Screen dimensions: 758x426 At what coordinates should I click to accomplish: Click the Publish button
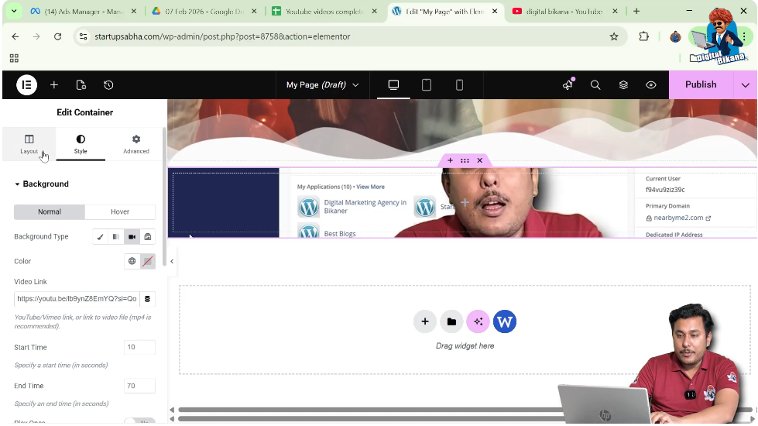click(700, 85)
